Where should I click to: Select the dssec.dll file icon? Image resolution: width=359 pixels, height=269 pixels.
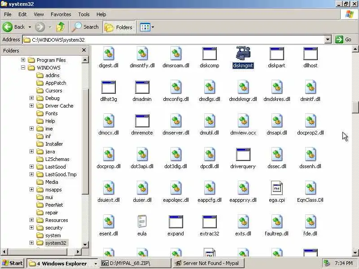point(276,154)
